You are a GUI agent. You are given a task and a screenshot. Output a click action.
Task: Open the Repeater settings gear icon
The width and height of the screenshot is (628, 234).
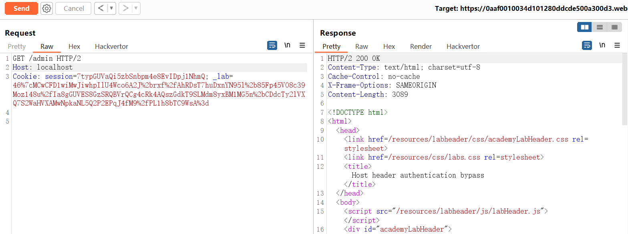[47, 8]
